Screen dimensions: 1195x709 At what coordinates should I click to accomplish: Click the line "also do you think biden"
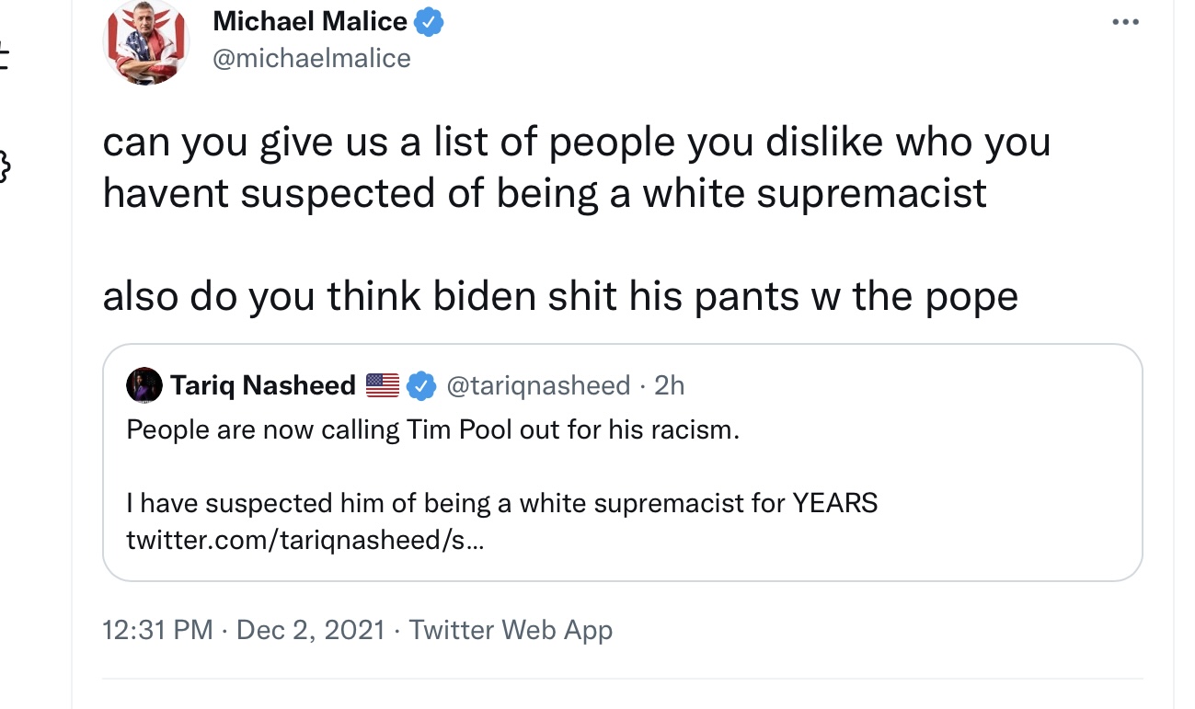coord(560,297)
